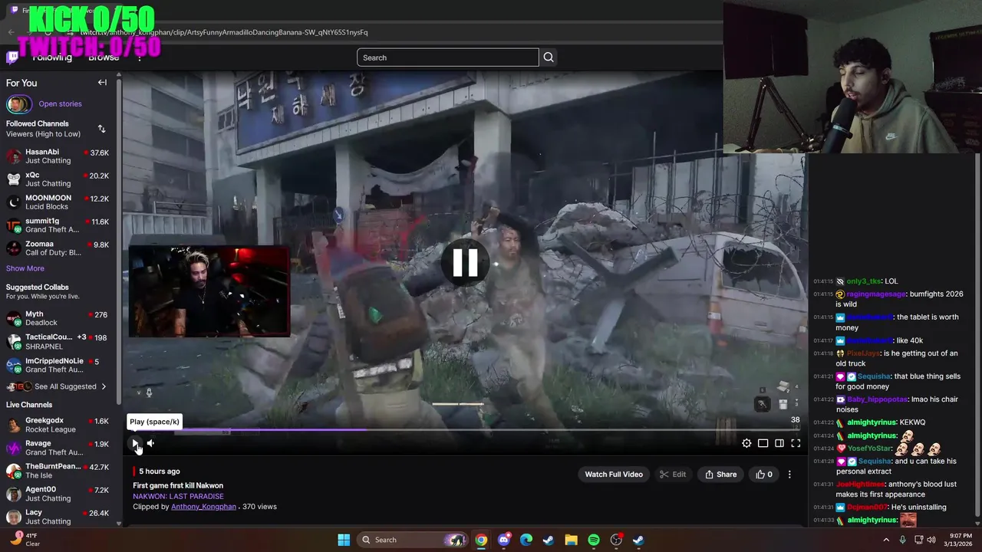The width and height of the screenshot is (982, 552).
Task: Click the tray microphone icon
Action: click(x=902, y=540)
